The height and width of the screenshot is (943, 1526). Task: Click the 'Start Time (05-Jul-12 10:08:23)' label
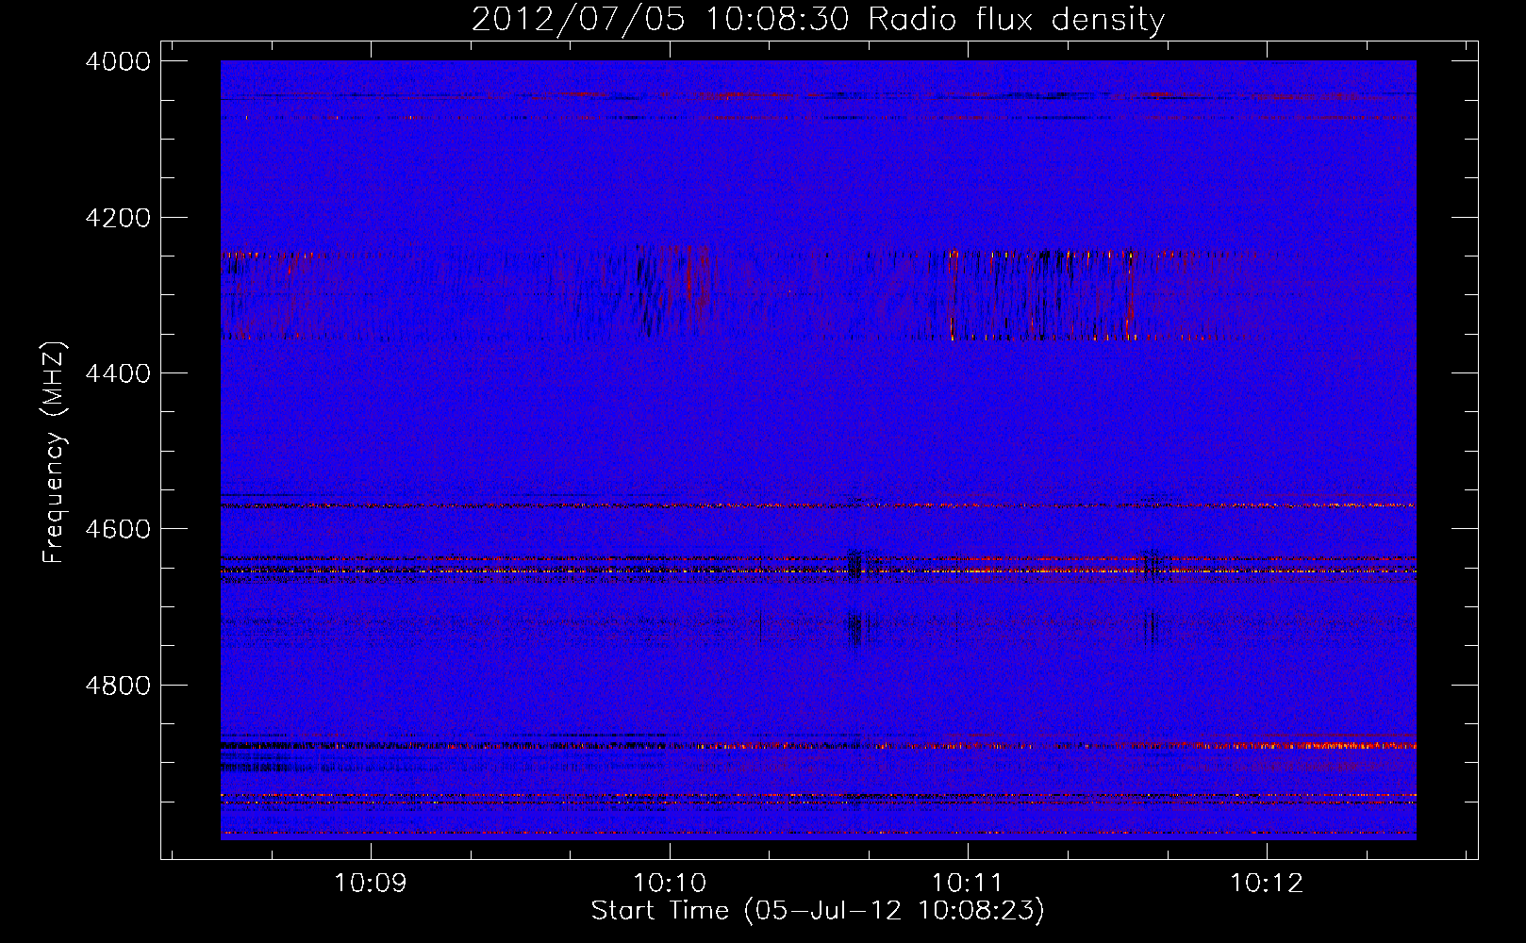[x=818, y=911]
